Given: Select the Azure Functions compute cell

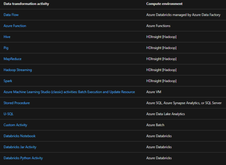Looking at the screenshot, I should [x=158, y=26].
